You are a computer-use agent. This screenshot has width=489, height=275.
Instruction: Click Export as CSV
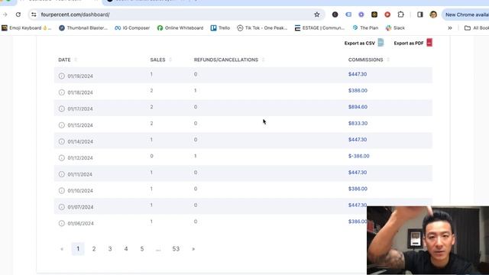[x=360, y=43]
